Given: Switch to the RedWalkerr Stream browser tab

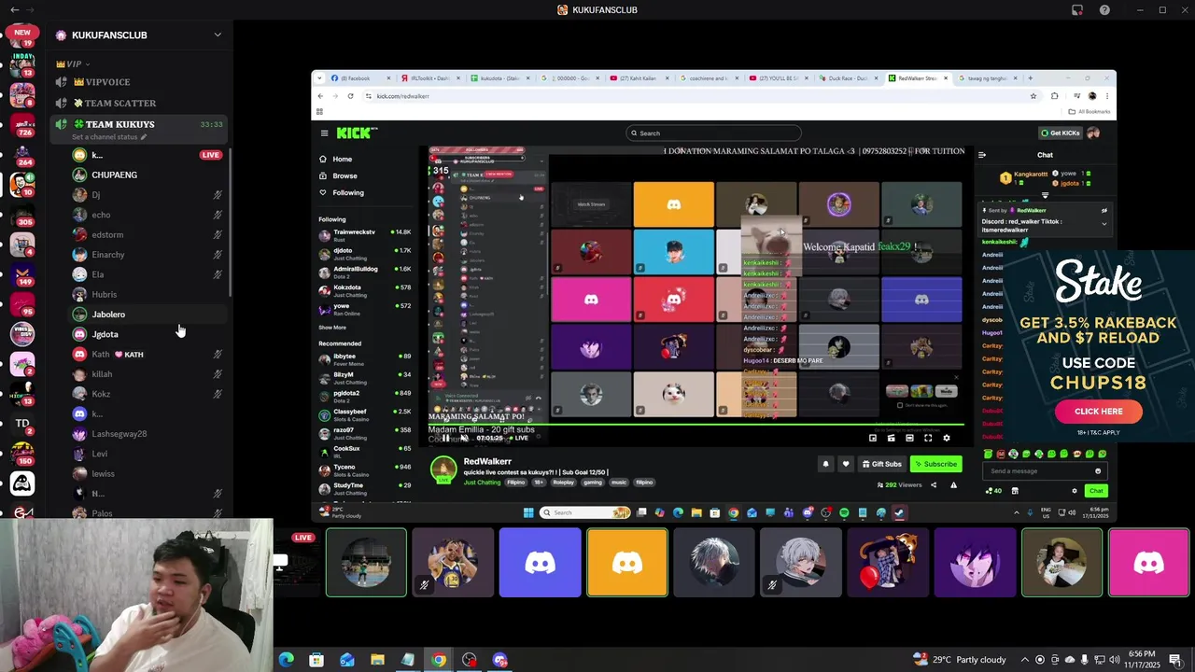Looking at the screenshot, I should pos(917,78).
